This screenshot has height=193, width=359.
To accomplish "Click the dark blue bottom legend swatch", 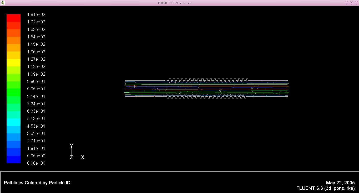I will (13, 159).
